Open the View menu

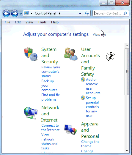[x=29, y=22]
